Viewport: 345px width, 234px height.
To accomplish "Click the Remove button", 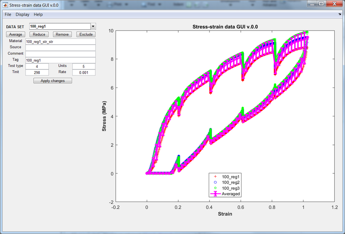I will tap(63, 34).
